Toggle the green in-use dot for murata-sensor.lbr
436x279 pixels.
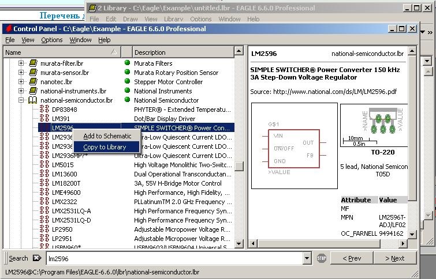point(128,72)
